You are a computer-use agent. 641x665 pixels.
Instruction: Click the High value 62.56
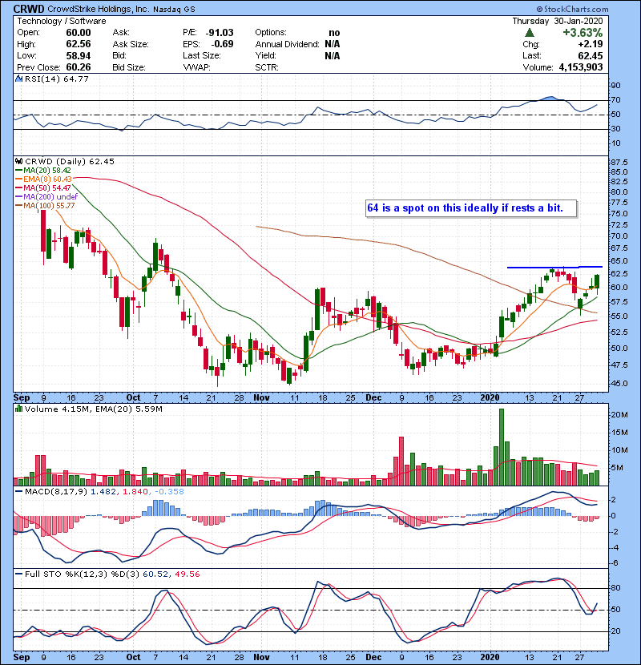79,44
